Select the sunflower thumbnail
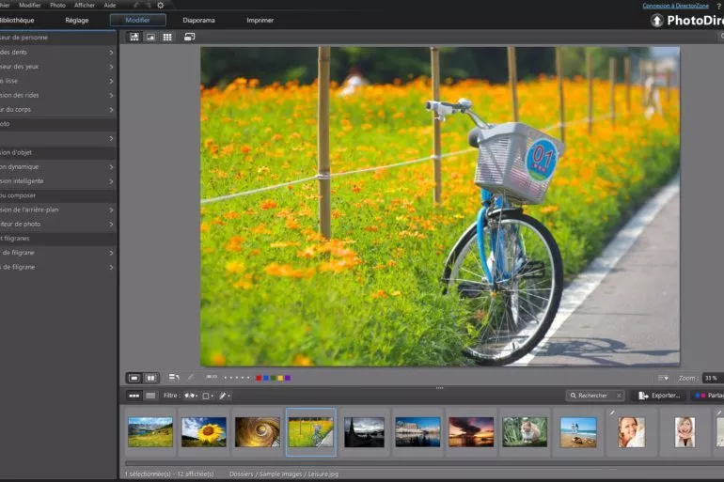The height and width of the screenshot is (482, 724). click(204, 432)
